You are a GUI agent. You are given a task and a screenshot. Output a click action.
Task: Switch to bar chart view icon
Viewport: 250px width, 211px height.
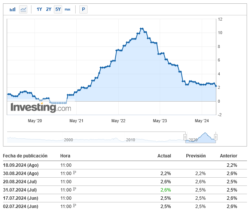(12, 9)
